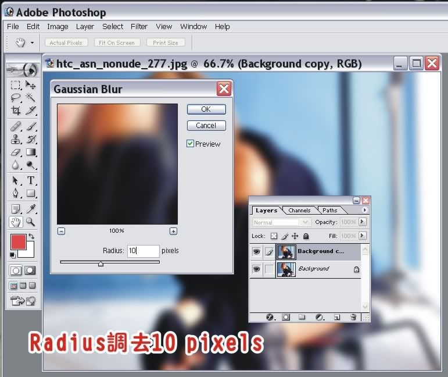
Task: Hide the Background layer eye icon
Action: 257,269
